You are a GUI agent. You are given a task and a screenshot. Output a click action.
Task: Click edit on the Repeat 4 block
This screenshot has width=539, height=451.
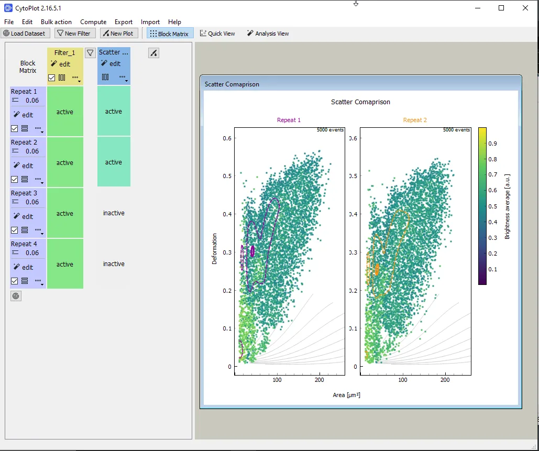coord(24,268)
